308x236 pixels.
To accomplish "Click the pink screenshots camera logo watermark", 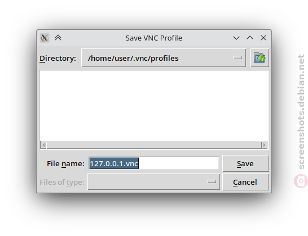I will coord(301,181).
